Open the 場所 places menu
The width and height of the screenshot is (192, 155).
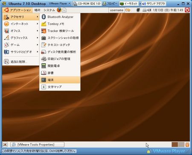coord(37,10)
